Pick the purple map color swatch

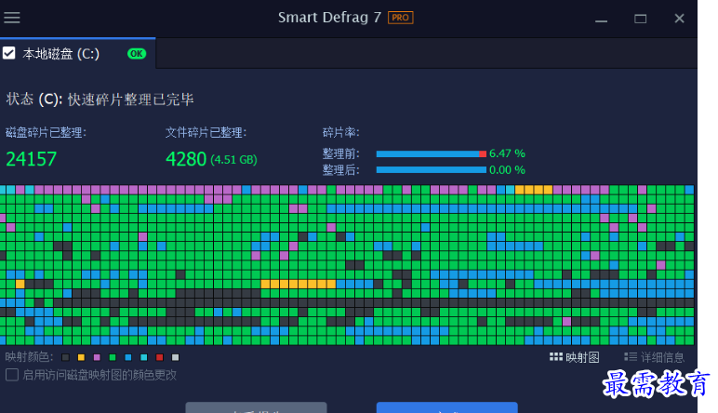[97, 357]
